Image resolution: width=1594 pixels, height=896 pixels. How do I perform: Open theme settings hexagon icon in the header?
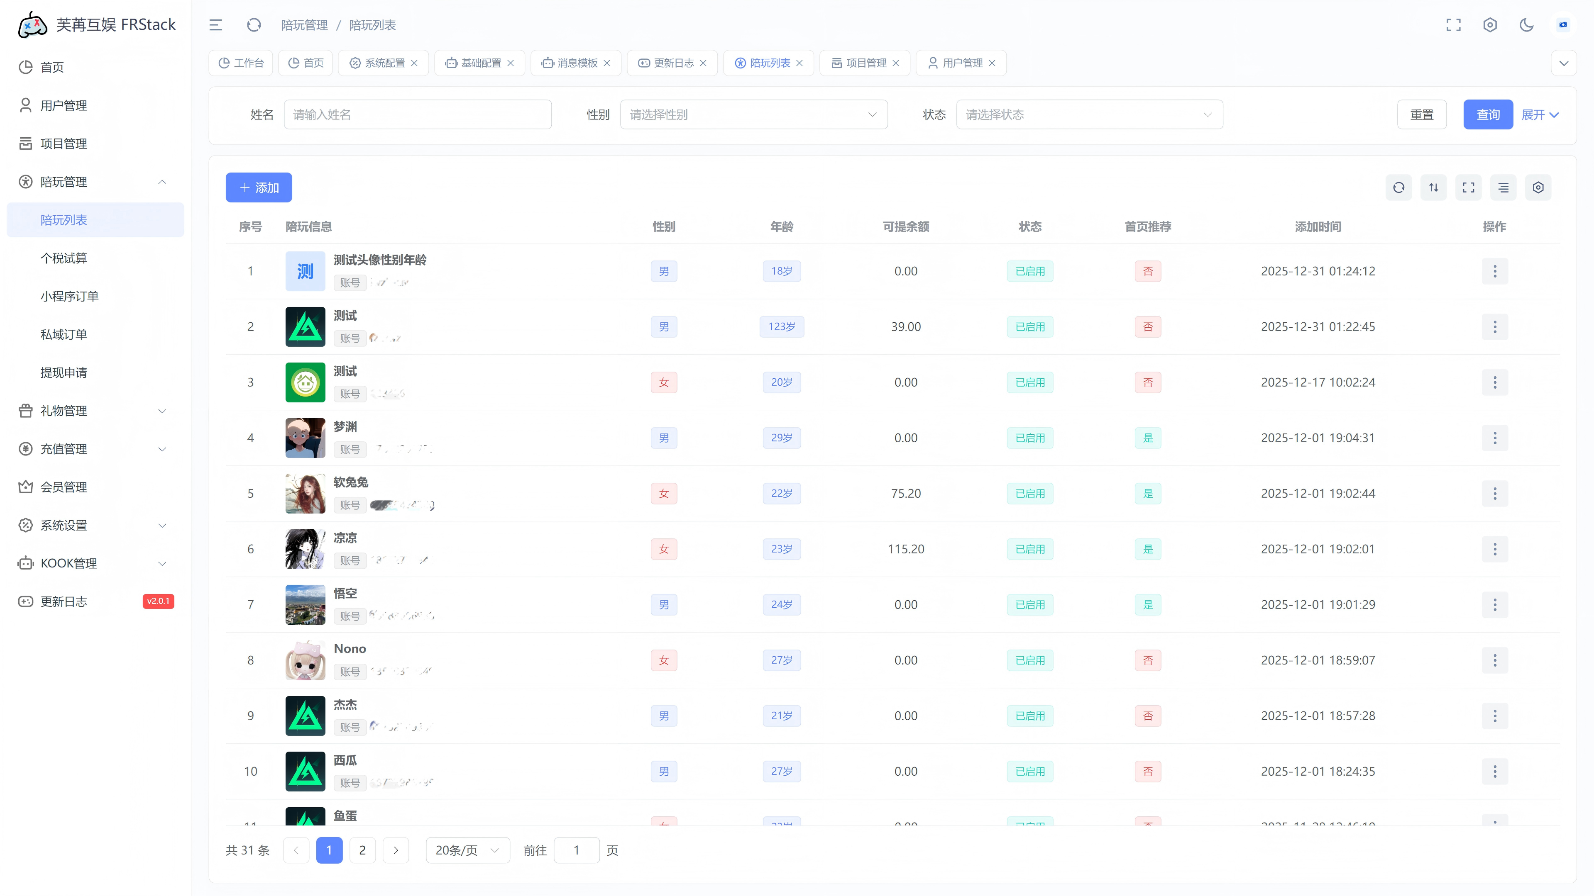[1490, 25]
